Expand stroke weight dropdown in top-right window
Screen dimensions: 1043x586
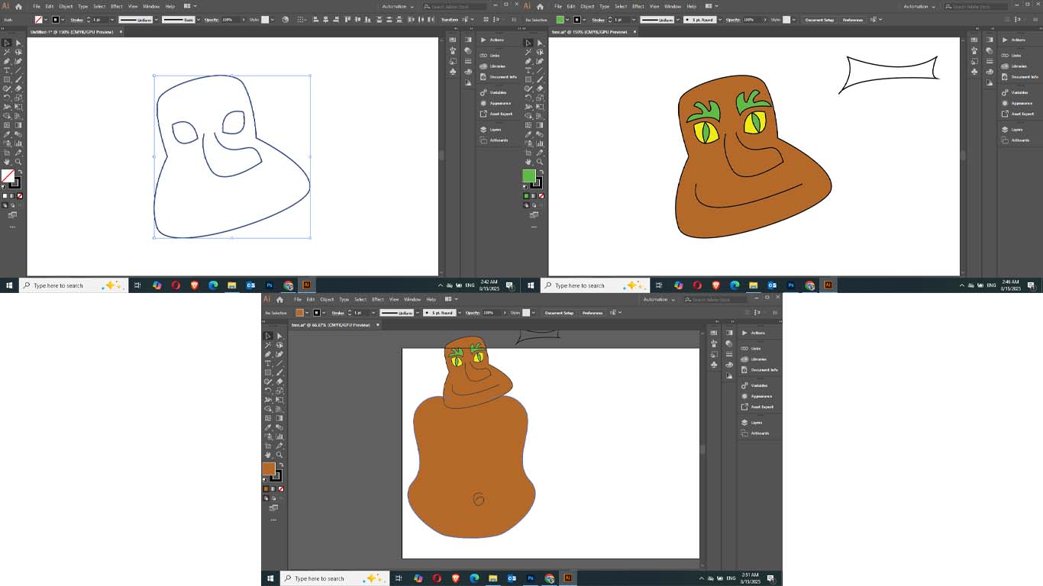coord(633,20)
